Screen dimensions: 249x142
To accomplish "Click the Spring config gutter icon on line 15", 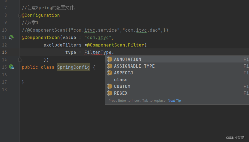I will tap(11, 67).
